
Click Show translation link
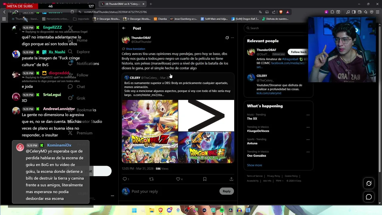coord(135,49)
